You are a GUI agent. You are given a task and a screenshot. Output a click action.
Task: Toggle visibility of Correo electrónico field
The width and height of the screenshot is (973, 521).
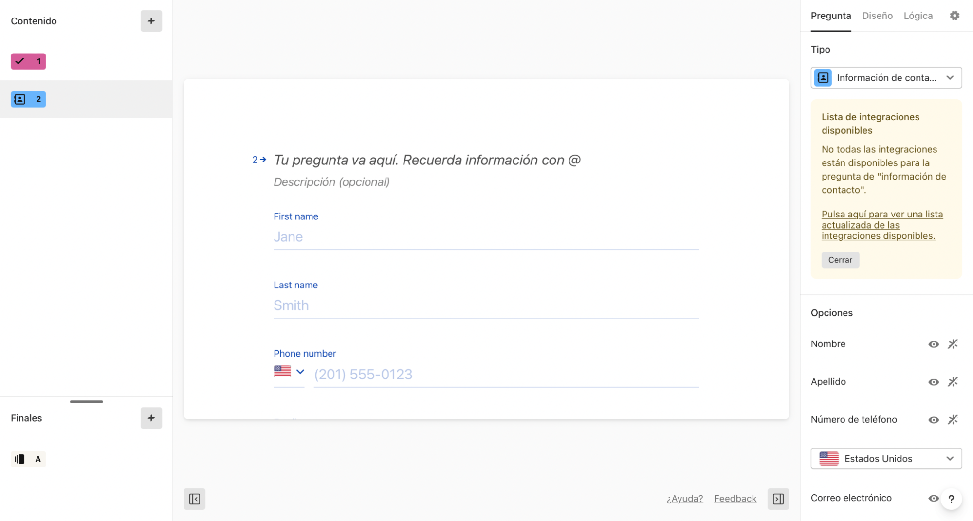933,498
